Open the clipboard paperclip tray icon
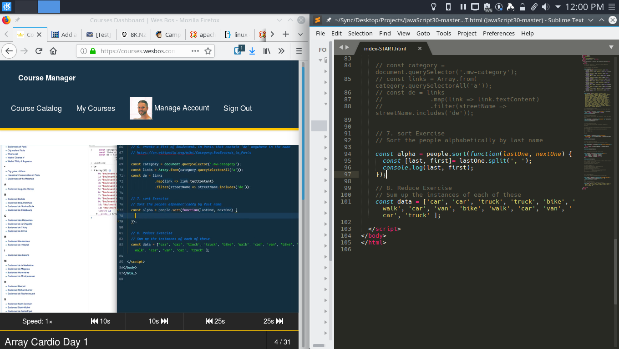 tap(534, 7)
